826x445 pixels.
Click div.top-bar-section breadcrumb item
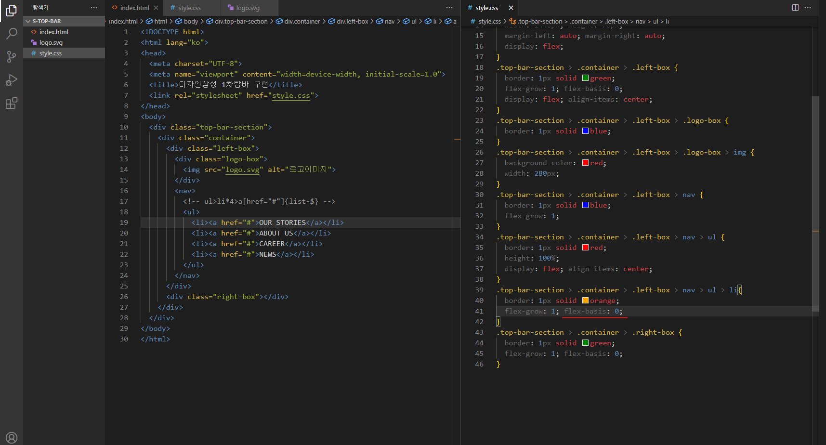pyautogui.click(x=237, y=21)
